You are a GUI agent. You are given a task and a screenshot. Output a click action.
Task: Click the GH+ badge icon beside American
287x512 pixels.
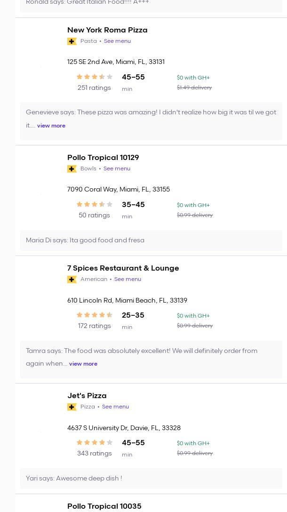72,280
